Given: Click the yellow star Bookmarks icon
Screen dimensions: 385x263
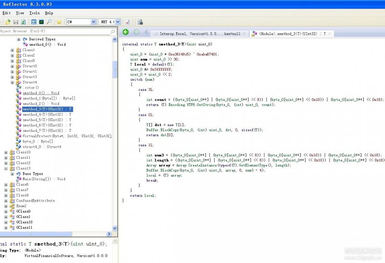Looking at the screenshot, I should (59, 22).
